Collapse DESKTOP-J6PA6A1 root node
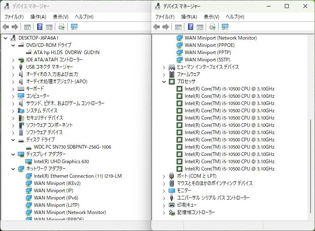Viewport: 315px width, 231px height. pos(5,38)
